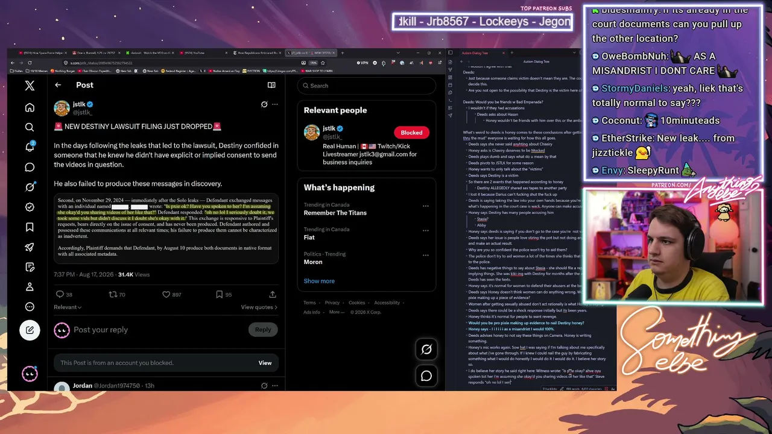Switch to the How Republicans Embraced tab
772x434 pixels.
[x=260, y=53]
